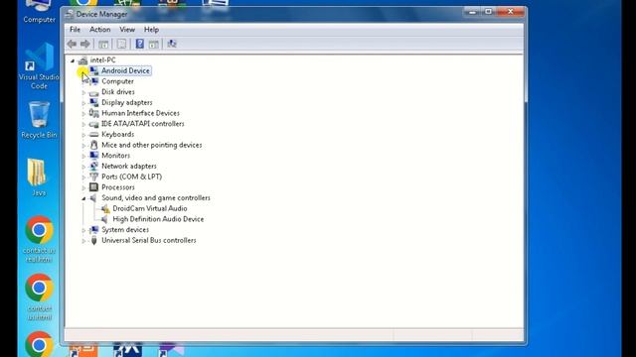Viewport: 636px width, 357px height.
Task: Open the File menu
Action: click(x=76, y=30)
